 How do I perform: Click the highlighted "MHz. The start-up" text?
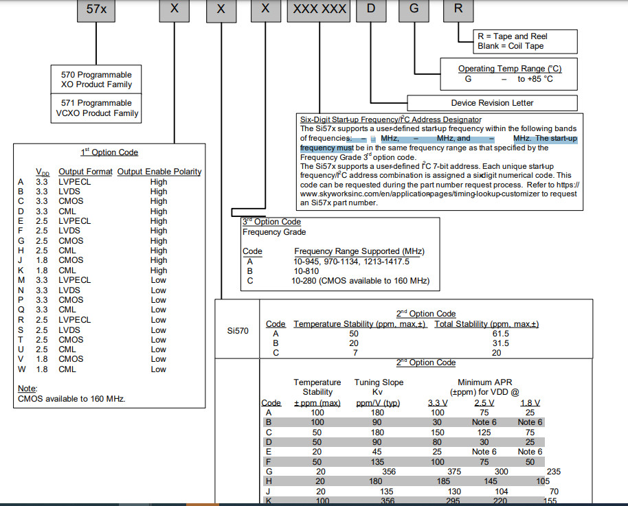click(x=545, y=138)
